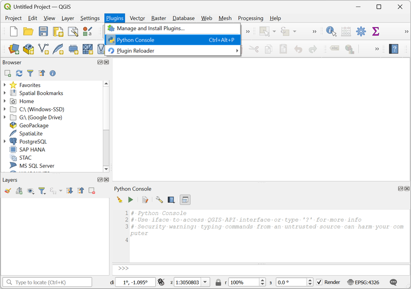The image size is (411, 289).
Task: Expand the PostgreSQL tree item
Action: (5, 142)
